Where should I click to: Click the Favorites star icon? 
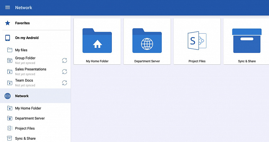[x=8, y=23]
